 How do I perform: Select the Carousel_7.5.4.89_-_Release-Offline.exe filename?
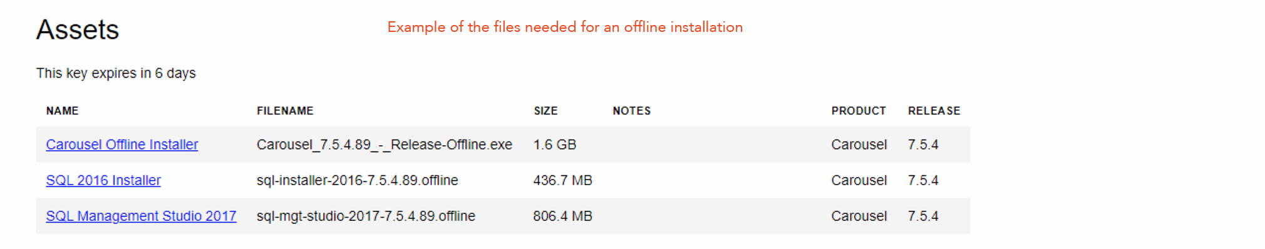click(x=385, y=145)
